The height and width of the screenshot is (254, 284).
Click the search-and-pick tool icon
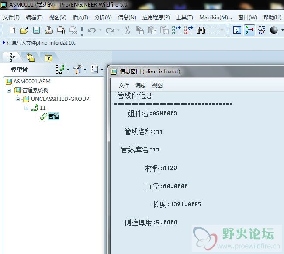tap(262, 30)
